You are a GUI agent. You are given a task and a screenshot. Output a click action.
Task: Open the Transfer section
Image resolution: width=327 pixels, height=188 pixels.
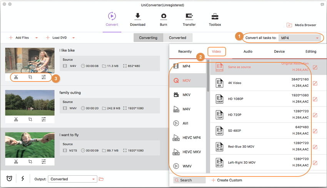coord(189,19)
